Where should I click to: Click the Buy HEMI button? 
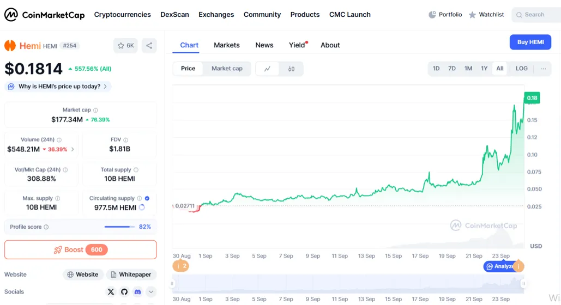click(x=530, y=42)
